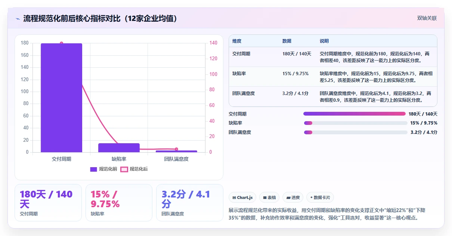This screenshot has width=452, height=236.
Task: Click the 3.2分 / 4.1分 stat card
Action: pos(190,203)
